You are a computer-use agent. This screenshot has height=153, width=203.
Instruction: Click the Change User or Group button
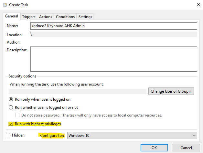pos(171,91)
